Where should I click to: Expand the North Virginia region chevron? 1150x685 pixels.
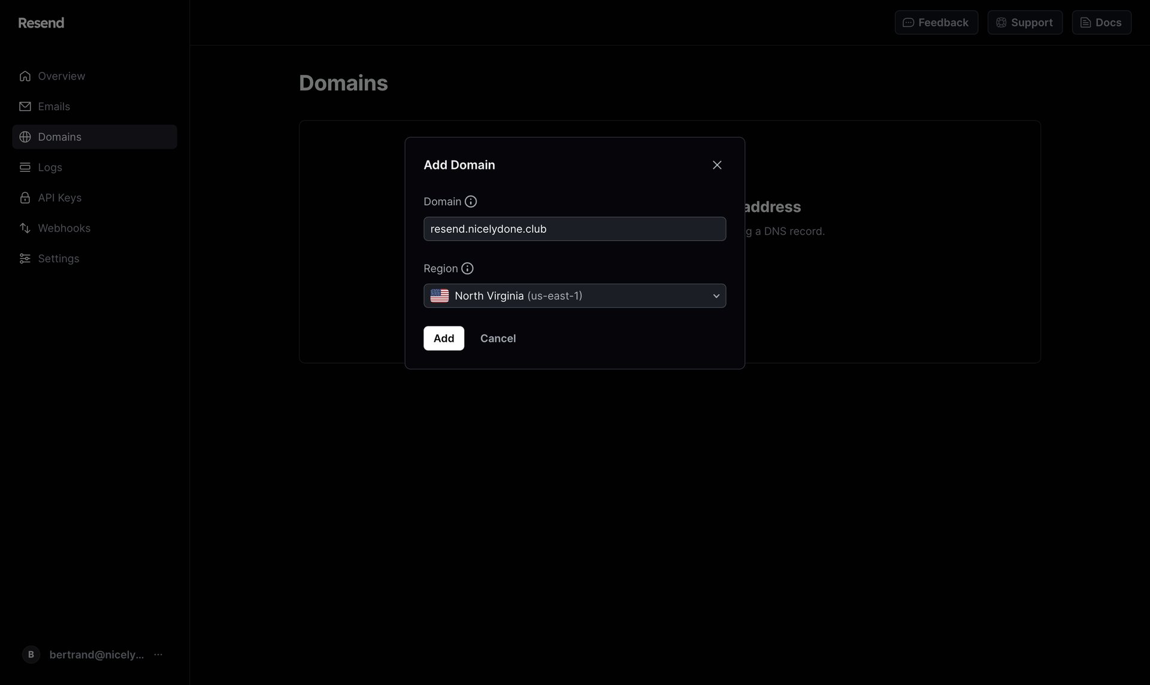pos(715,295)
